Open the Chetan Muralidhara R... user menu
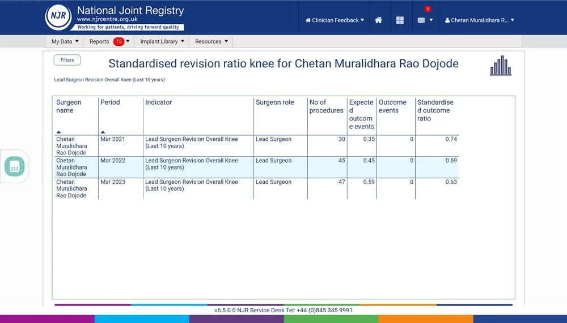This screenshot has height=323, width=567. 480,20
